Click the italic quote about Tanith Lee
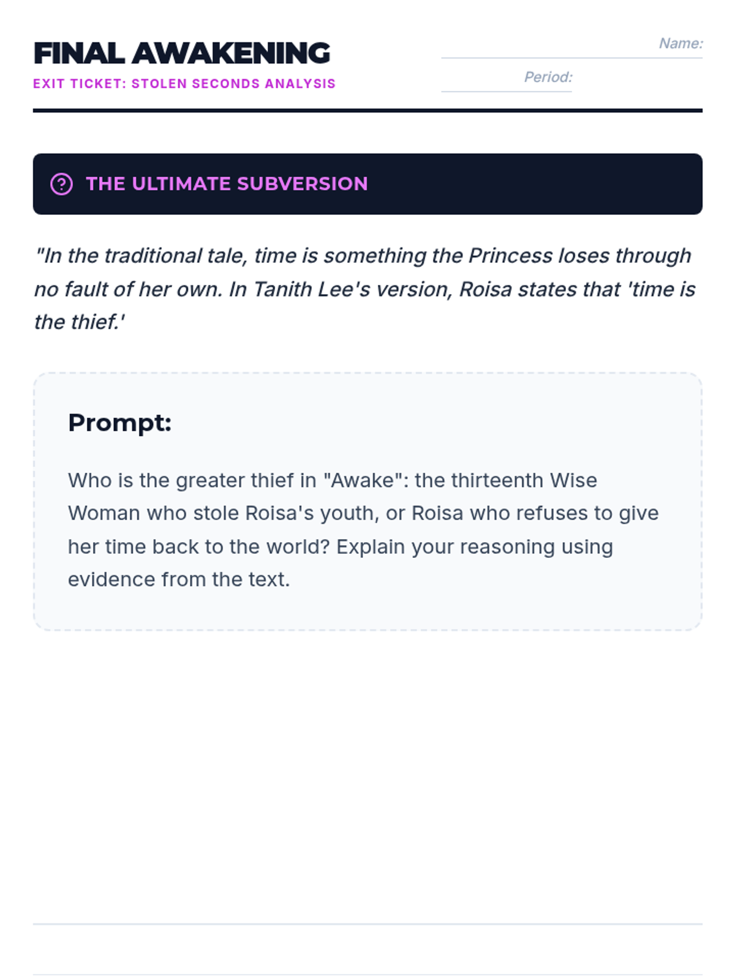Screen dimensions: 735x980 tap(365, 288)
